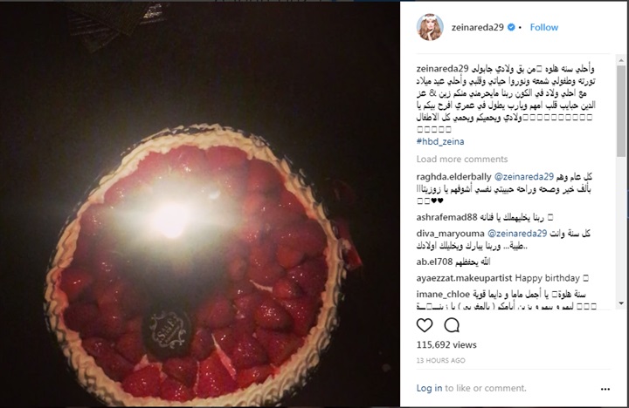629x408 pixels.
Task: Follow zeinareda29 account
Action: [x=544, y=27]
